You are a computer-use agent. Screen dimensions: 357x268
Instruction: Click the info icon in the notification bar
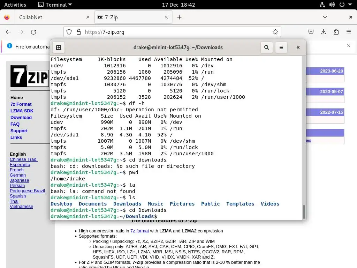(9, 46)
